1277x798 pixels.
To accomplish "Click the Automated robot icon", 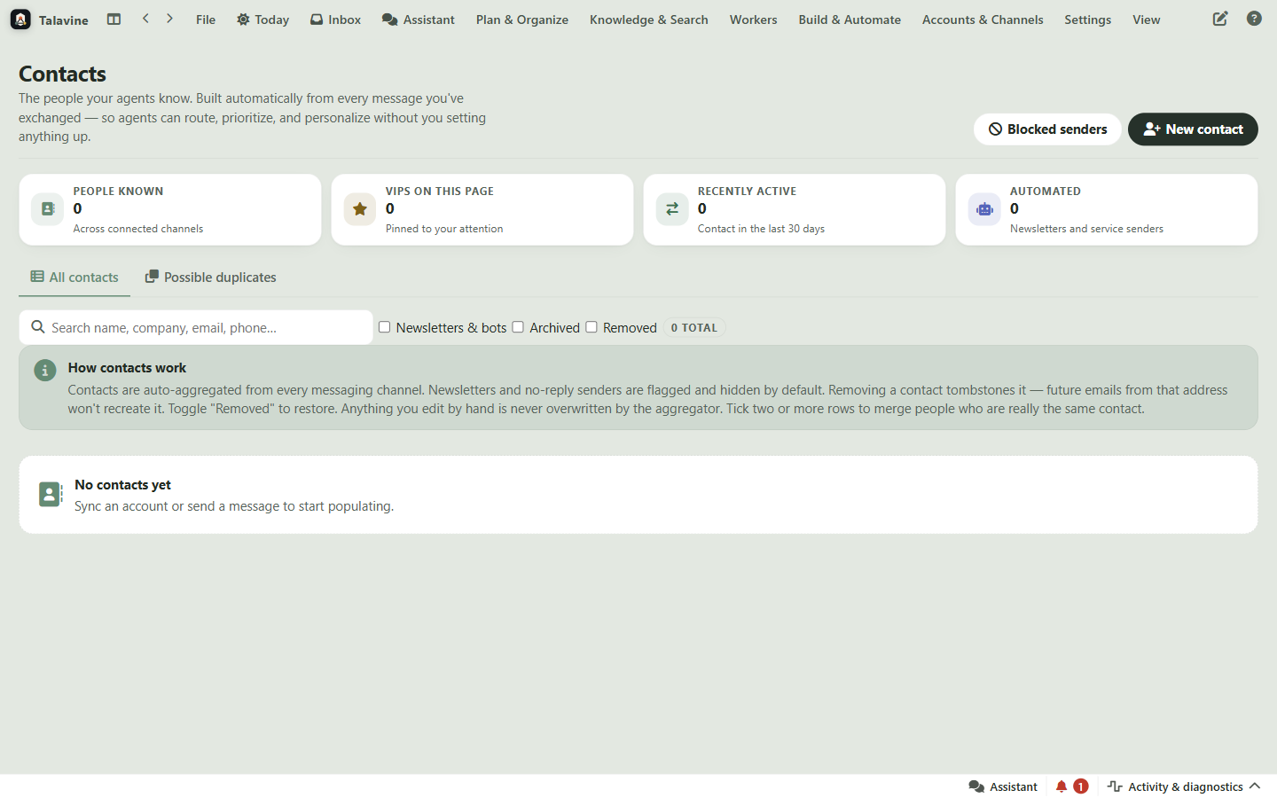I will (x=984, y=209).
